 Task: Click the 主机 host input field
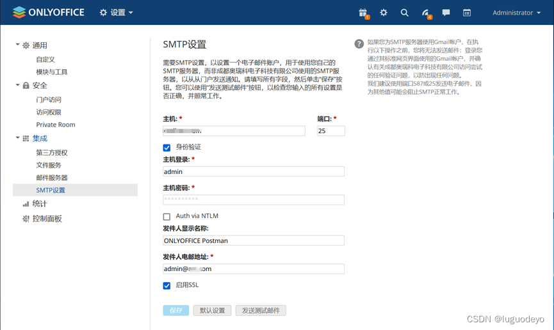[234, 131]
